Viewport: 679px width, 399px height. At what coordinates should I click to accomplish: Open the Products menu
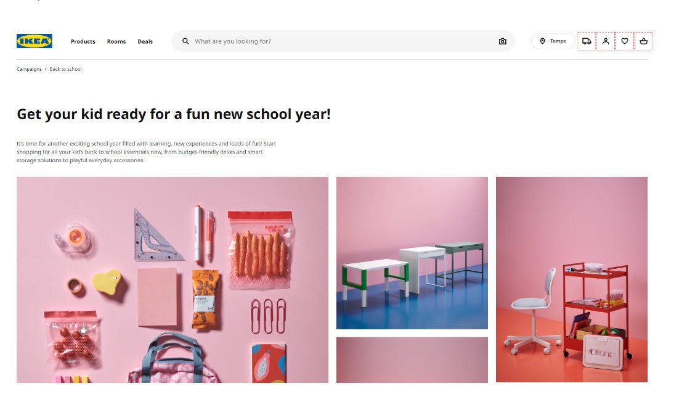tap(83, 41)
